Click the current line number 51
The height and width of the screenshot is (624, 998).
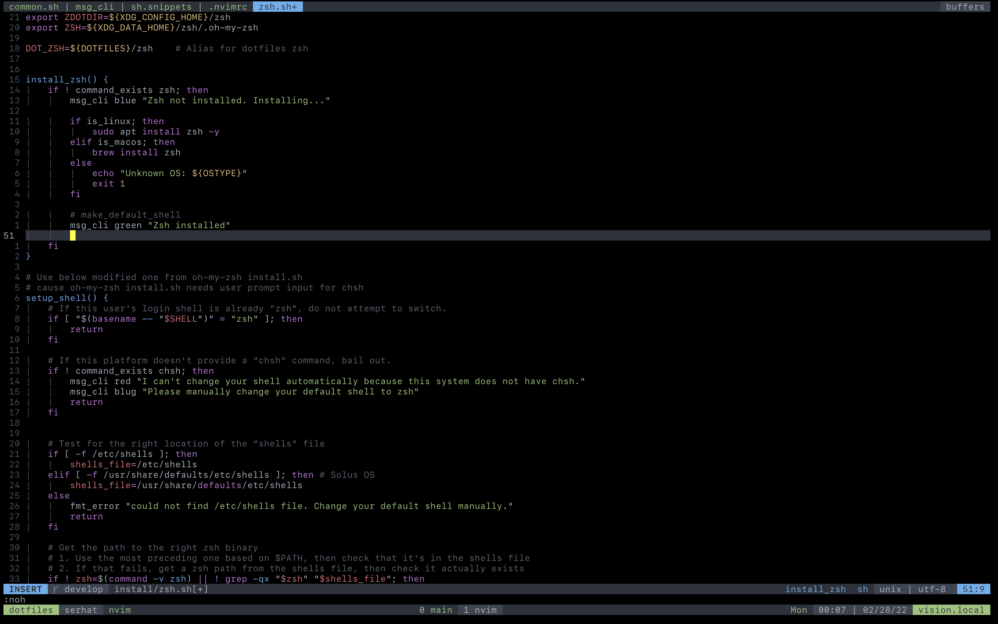[x=9, y=236]
